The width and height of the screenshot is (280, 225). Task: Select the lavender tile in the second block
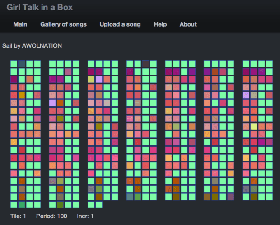53,103
